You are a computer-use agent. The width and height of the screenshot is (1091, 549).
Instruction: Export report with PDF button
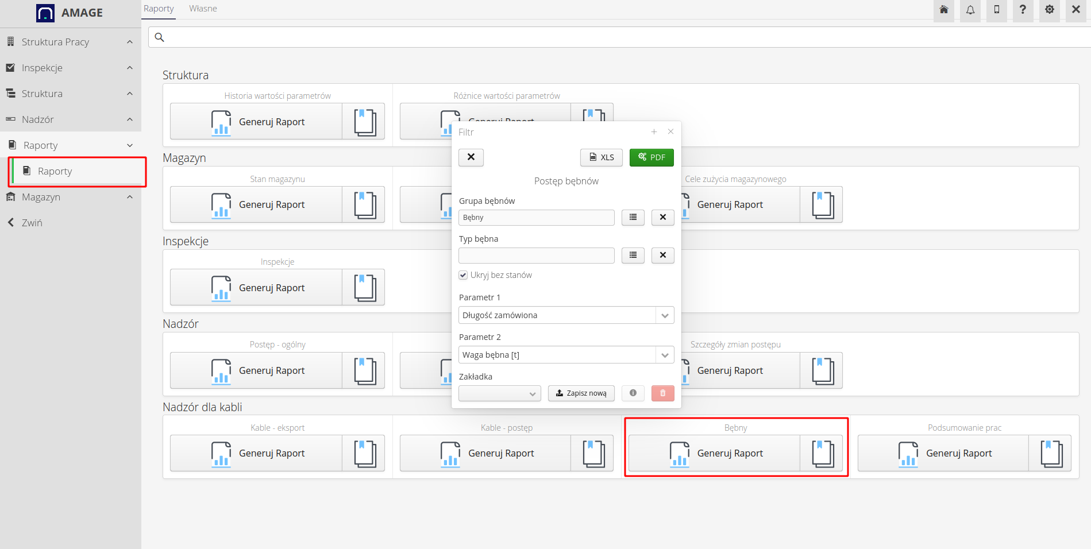(x=651, y=157)
